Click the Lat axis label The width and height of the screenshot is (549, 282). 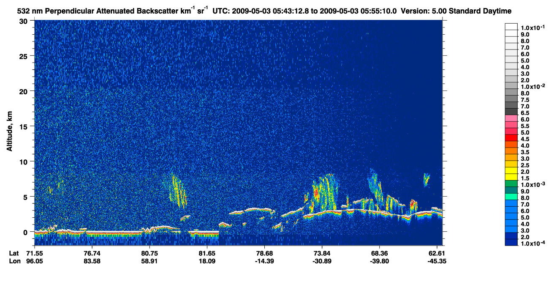tap(14, 253)
